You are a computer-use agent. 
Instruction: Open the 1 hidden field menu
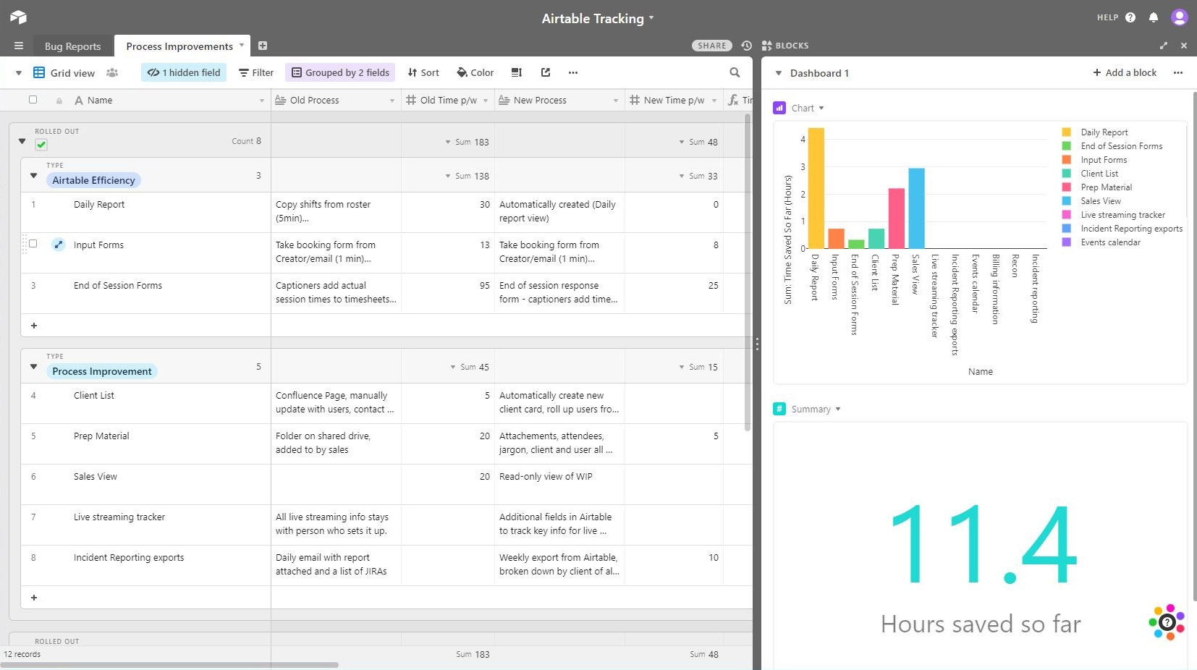184,72
